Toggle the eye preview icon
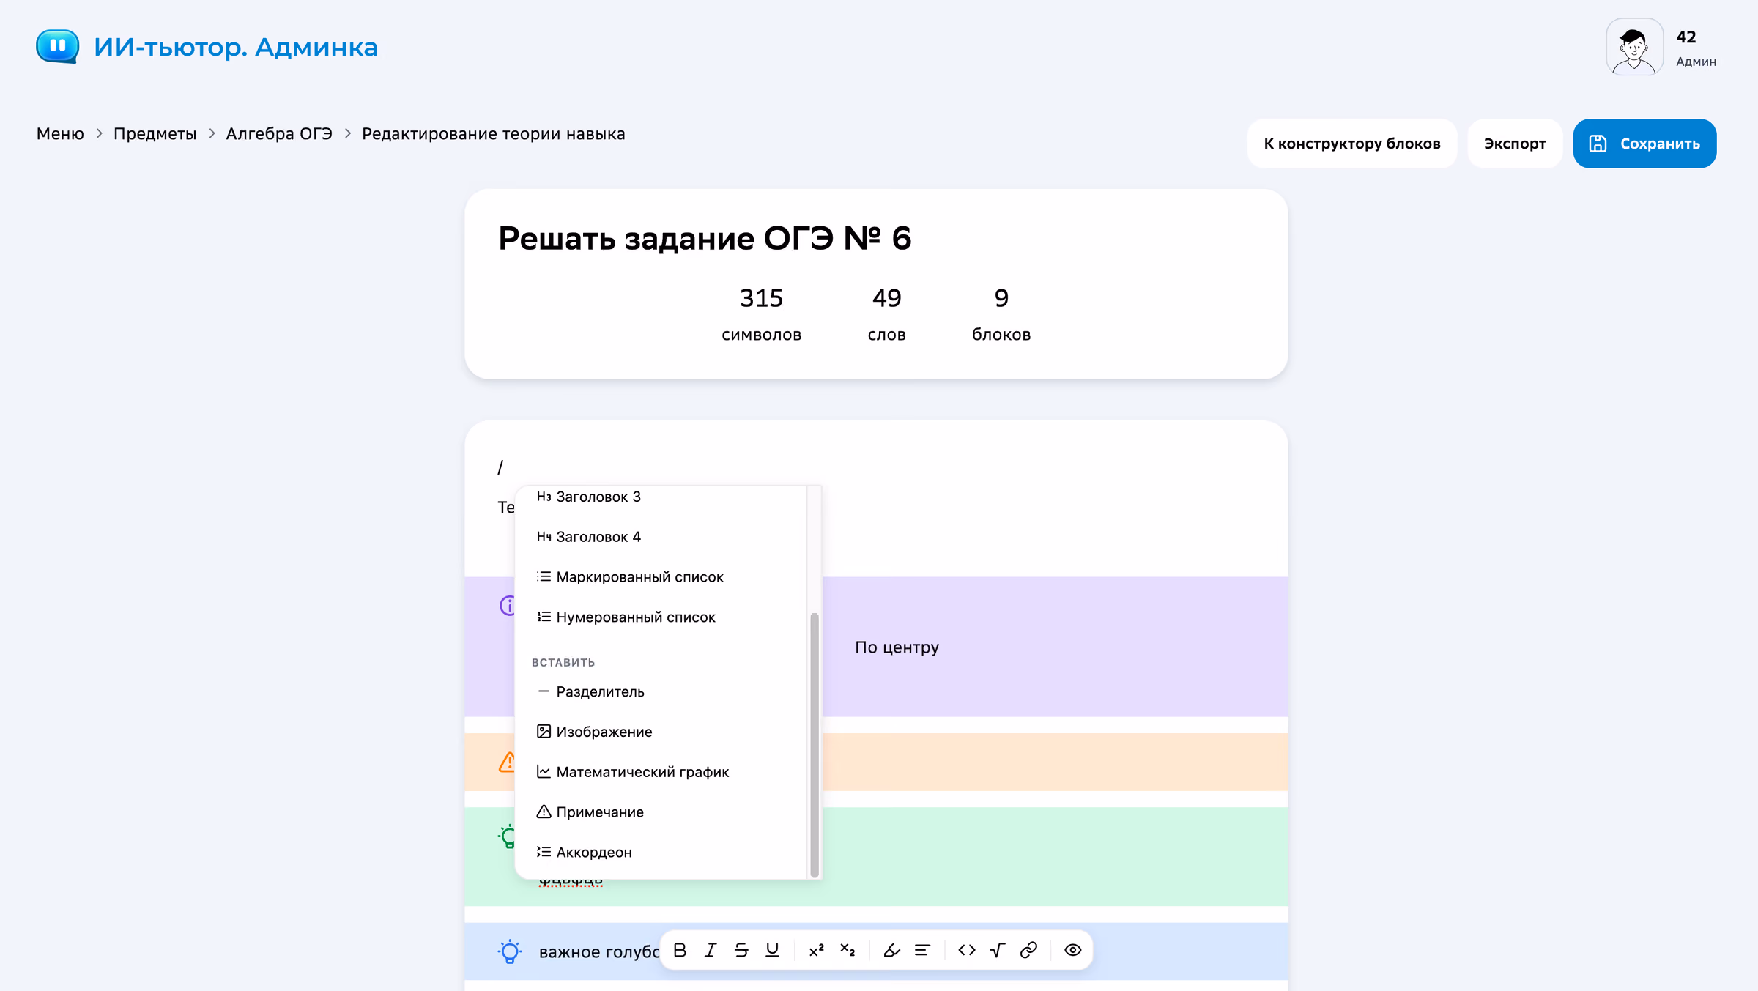The height and width of the screenshot is (991, 1758). click(1073, 950)
